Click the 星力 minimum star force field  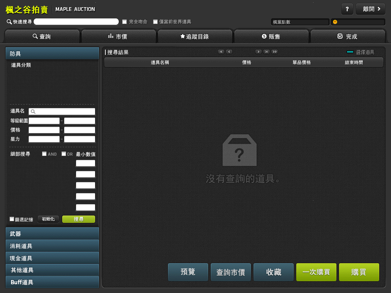click(44, 139)
